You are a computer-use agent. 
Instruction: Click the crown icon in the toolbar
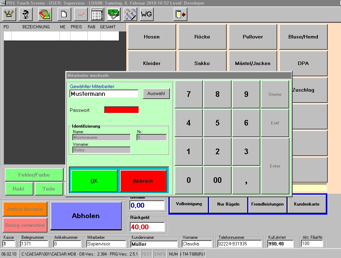pos(9,14)
